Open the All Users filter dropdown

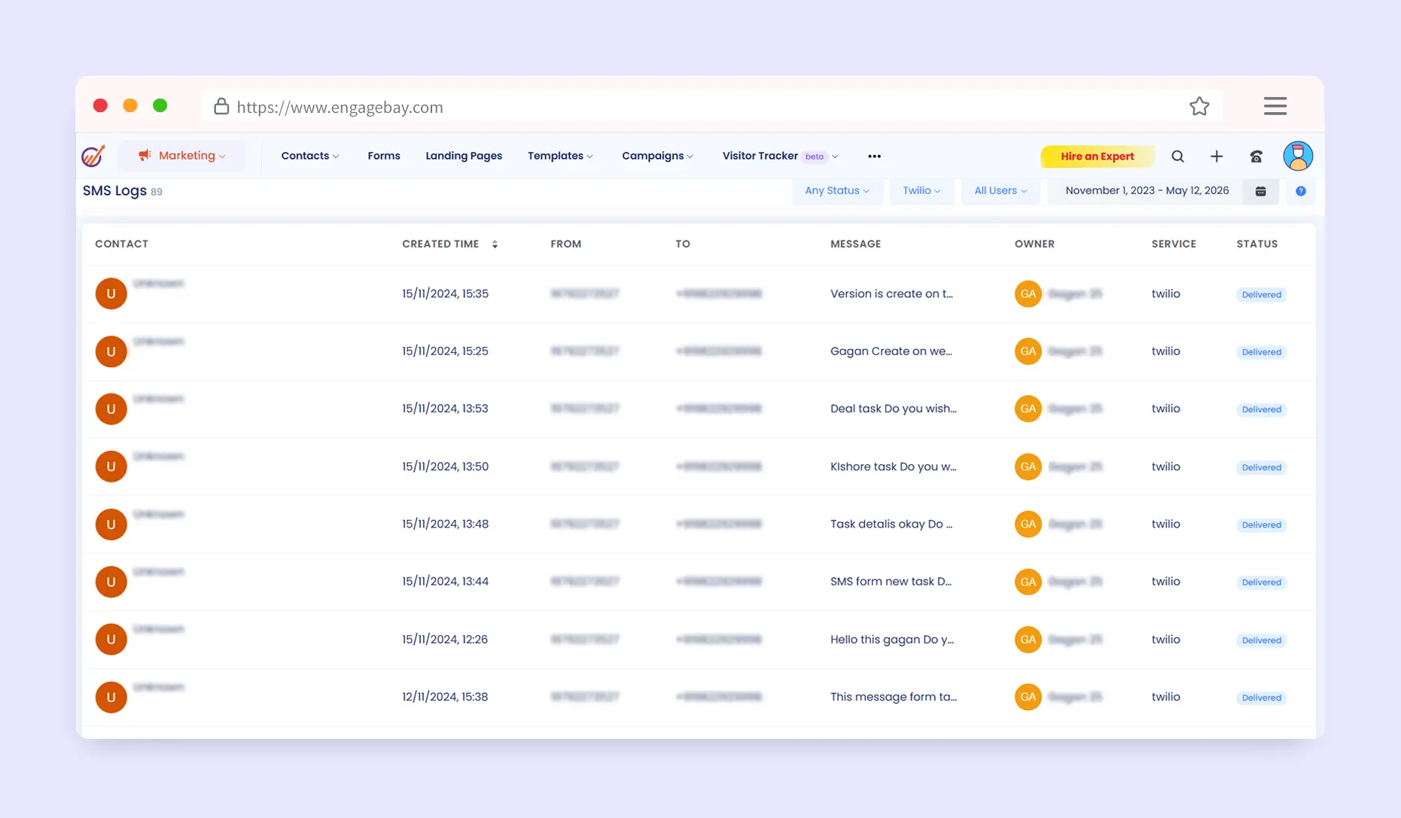click(x=1000, y=191)
